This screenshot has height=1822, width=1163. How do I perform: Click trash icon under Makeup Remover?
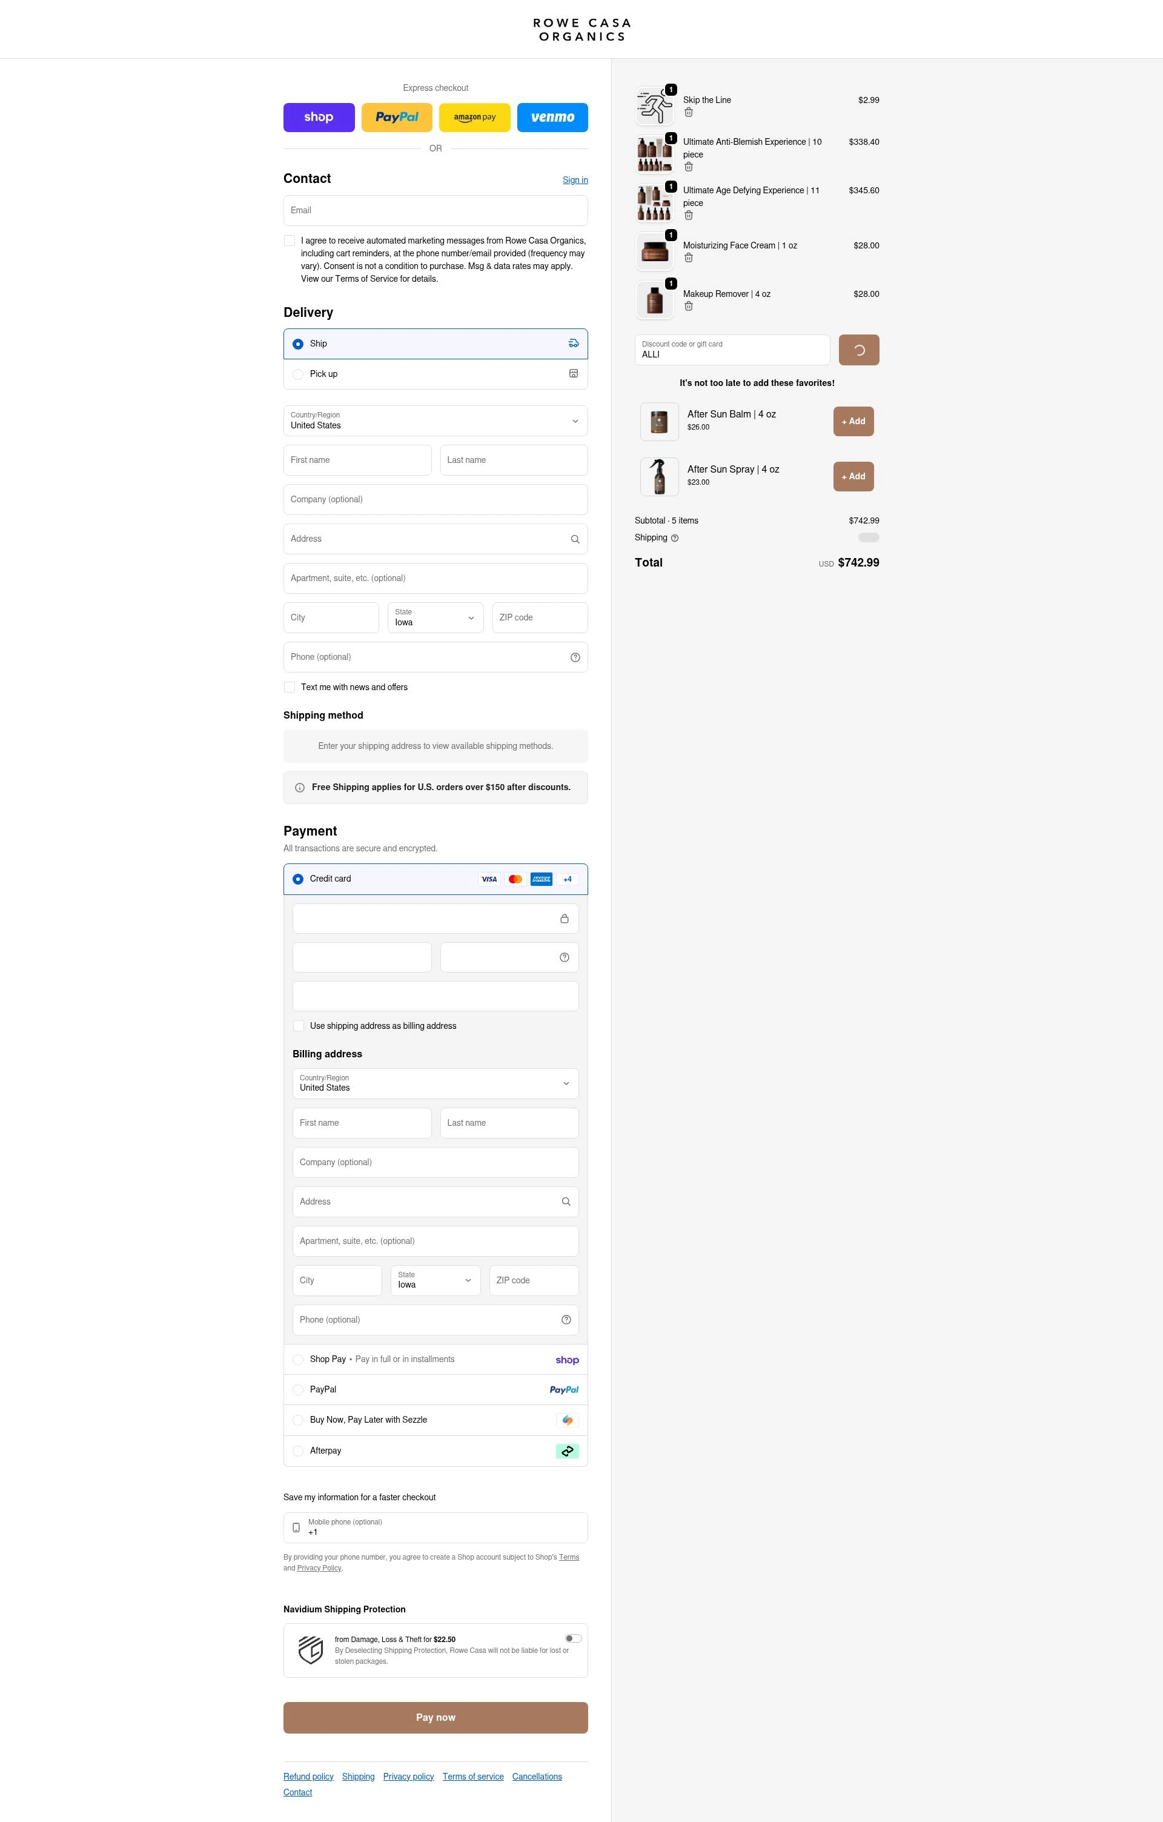(x=688, y=307)
